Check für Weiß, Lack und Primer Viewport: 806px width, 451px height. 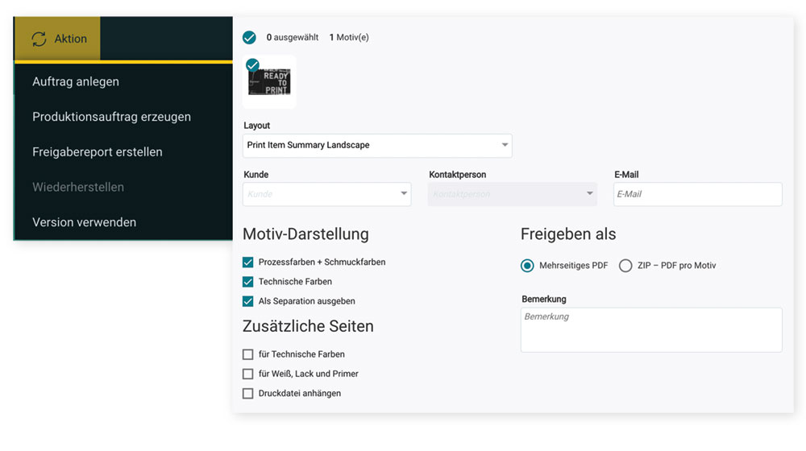pos(248,374)
